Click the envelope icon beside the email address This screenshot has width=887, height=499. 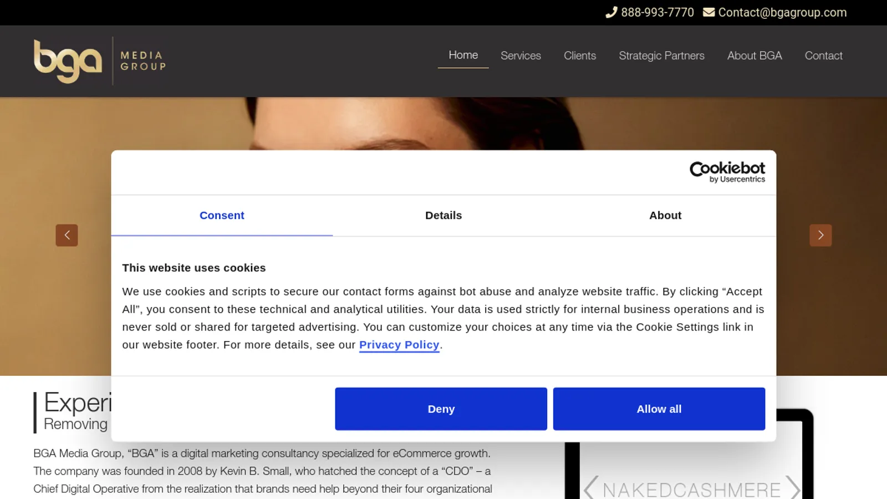(x=708, y=12)
